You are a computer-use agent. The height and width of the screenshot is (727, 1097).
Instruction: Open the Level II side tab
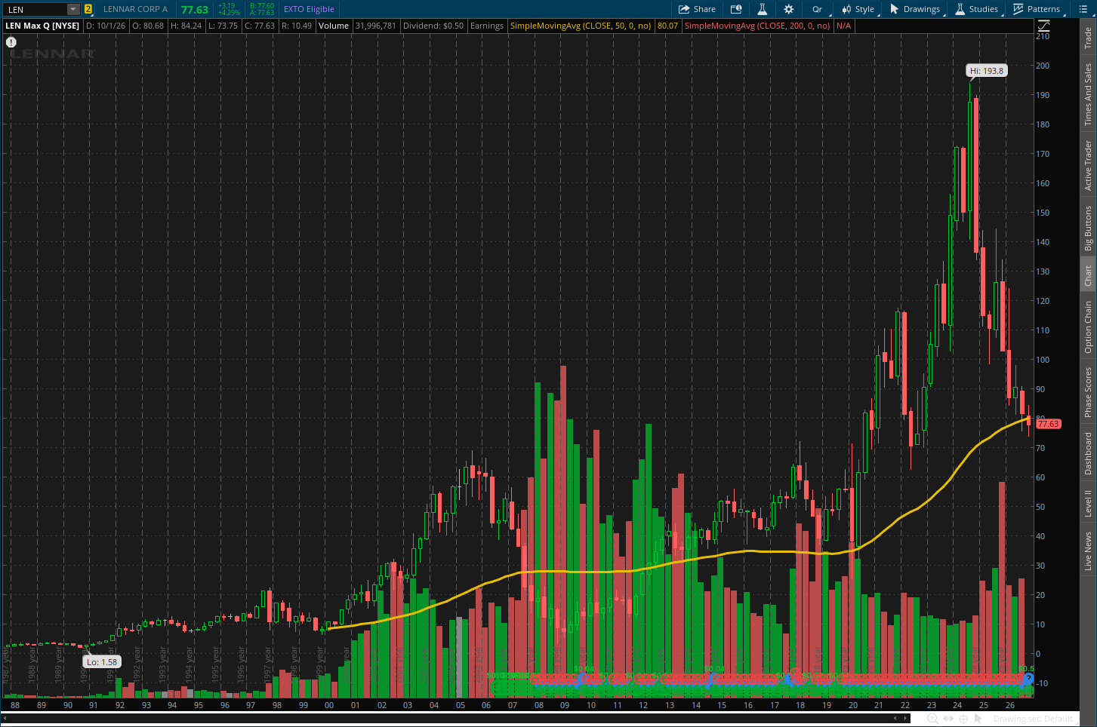(x=1088, y=503)
